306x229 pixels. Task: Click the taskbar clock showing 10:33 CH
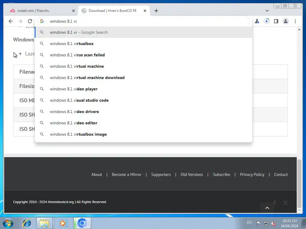(x=289, y=223)
